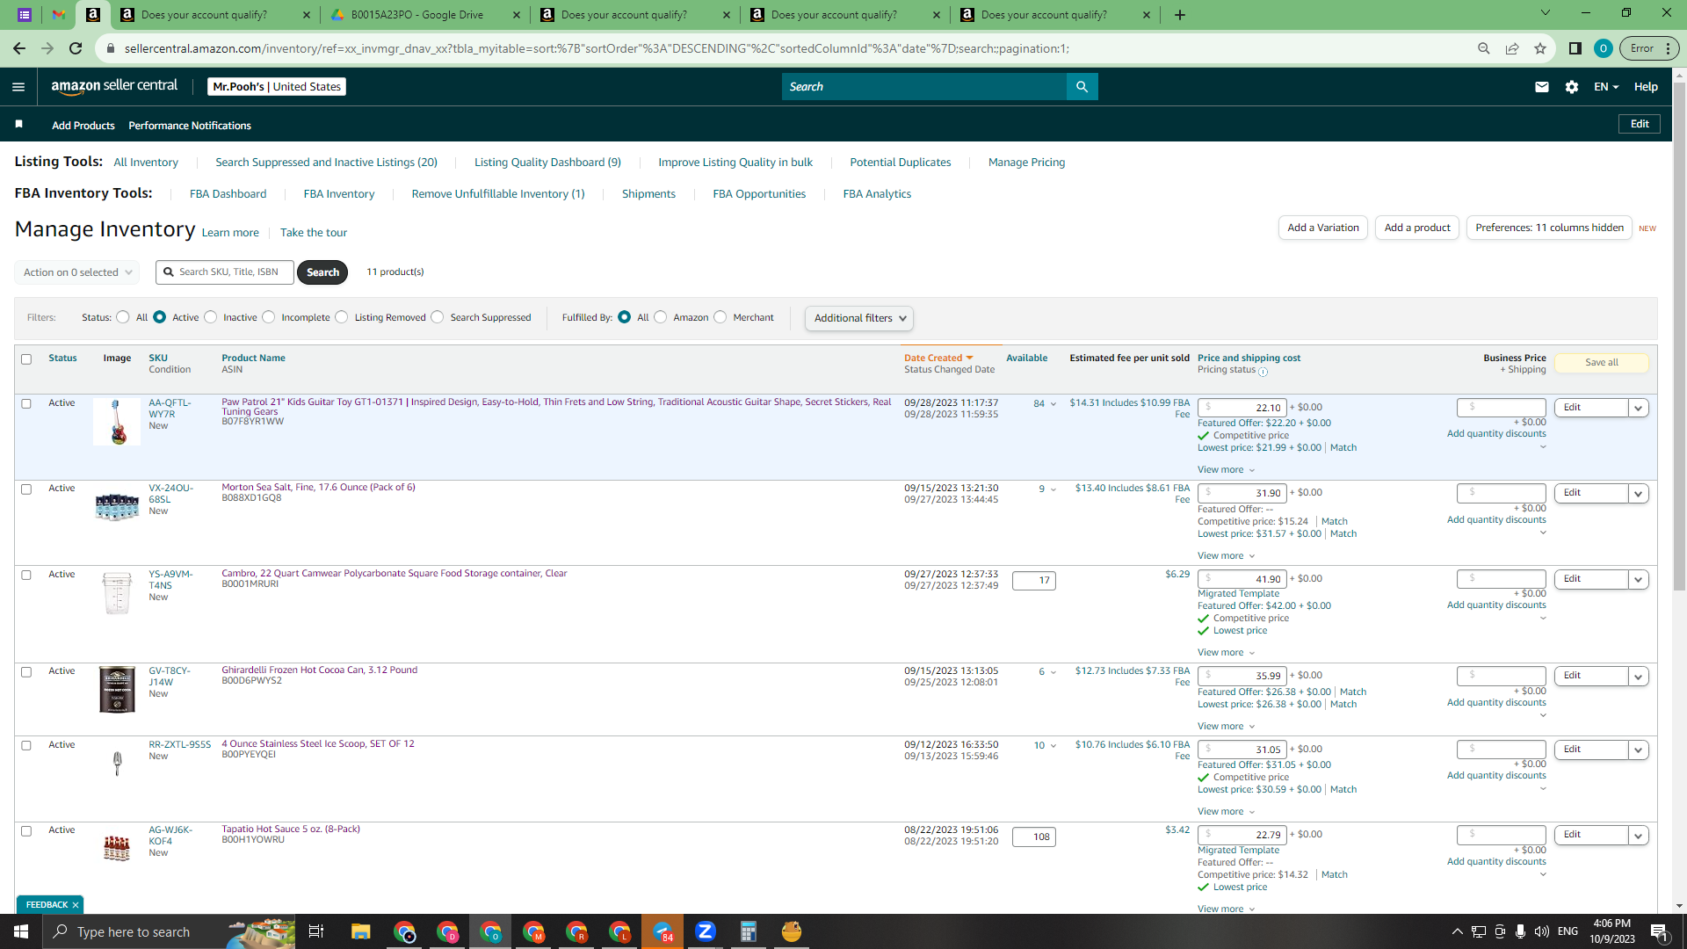Click the Paw Patrol guitar product image
Viewport: 1687px width, 949px height.
pyautogui.click(x=117, y=423)
